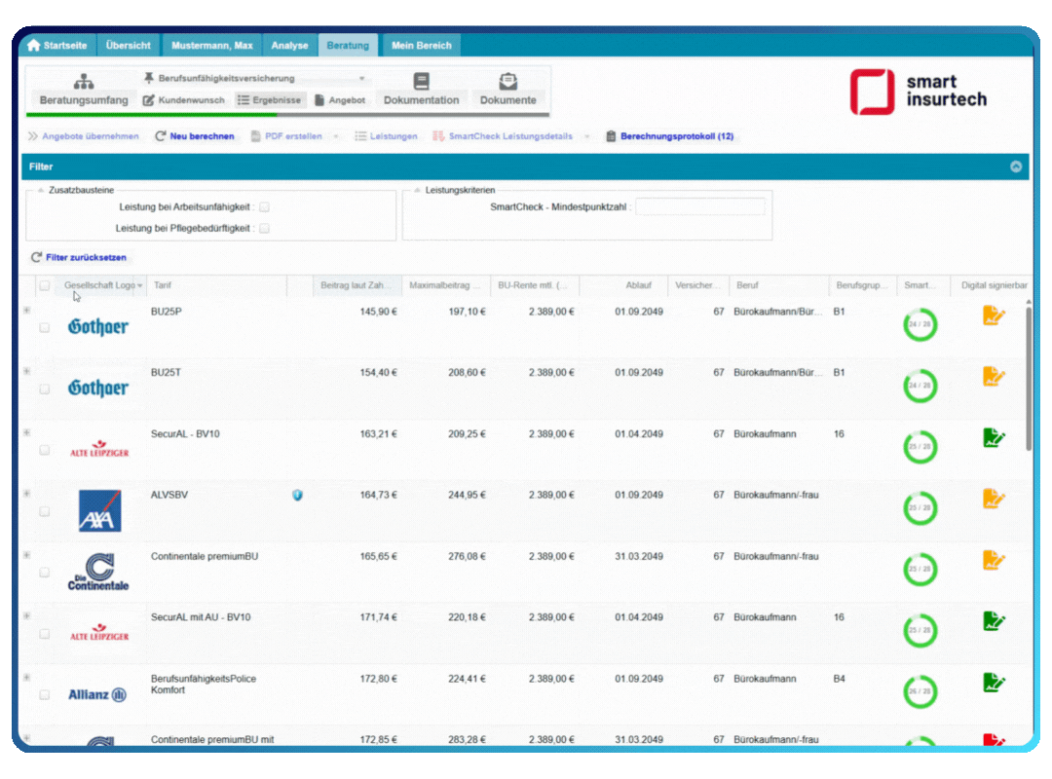
Task: Expand the Gothaer BU25P row details
Action: pos(27,311)
